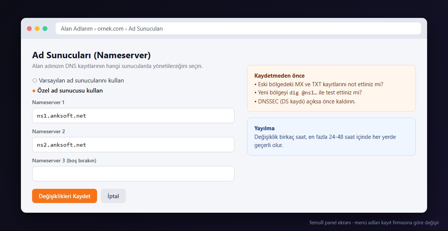This screenshot has height=231, width=448.
Task: Click the "Nameserver 3 (boş bırakın)" label
Action: tap(64, 160)
